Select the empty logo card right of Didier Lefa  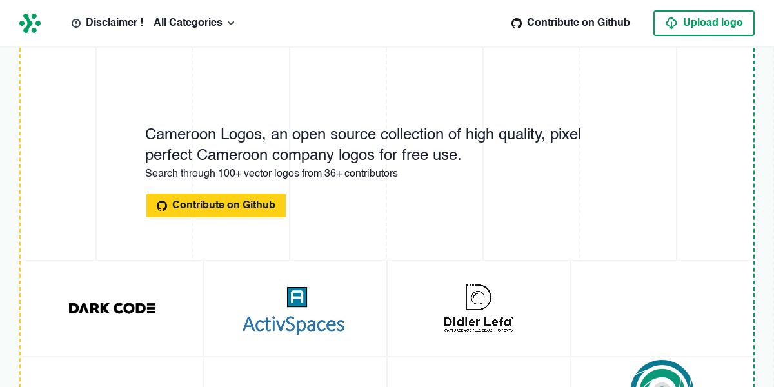tap(662, 308)
